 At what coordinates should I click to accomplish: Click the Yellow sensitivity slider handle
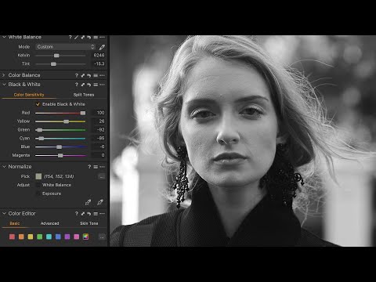(67, 121)
